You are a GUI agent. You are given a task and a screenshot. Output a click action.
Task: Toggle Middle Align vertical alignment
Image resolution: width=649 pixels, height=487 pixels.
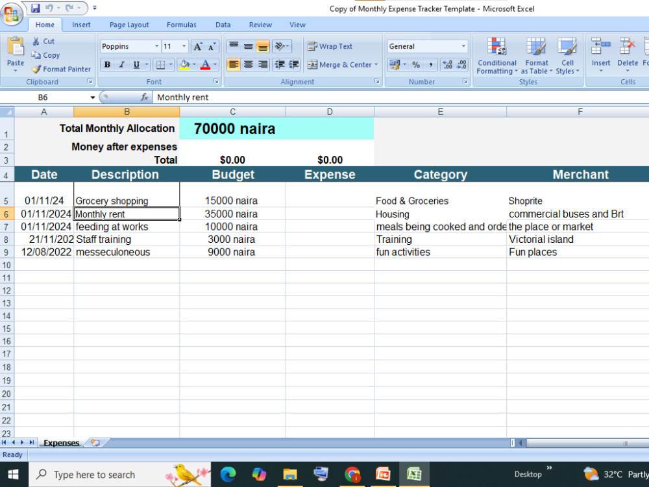tap(249, 46)
